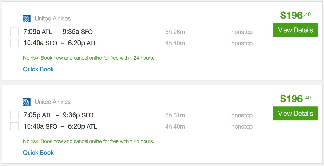The image size is (324, 166).
Task: Click the "No risk!" cancellation notice in the first card
Action: click(x=88, y=58)
